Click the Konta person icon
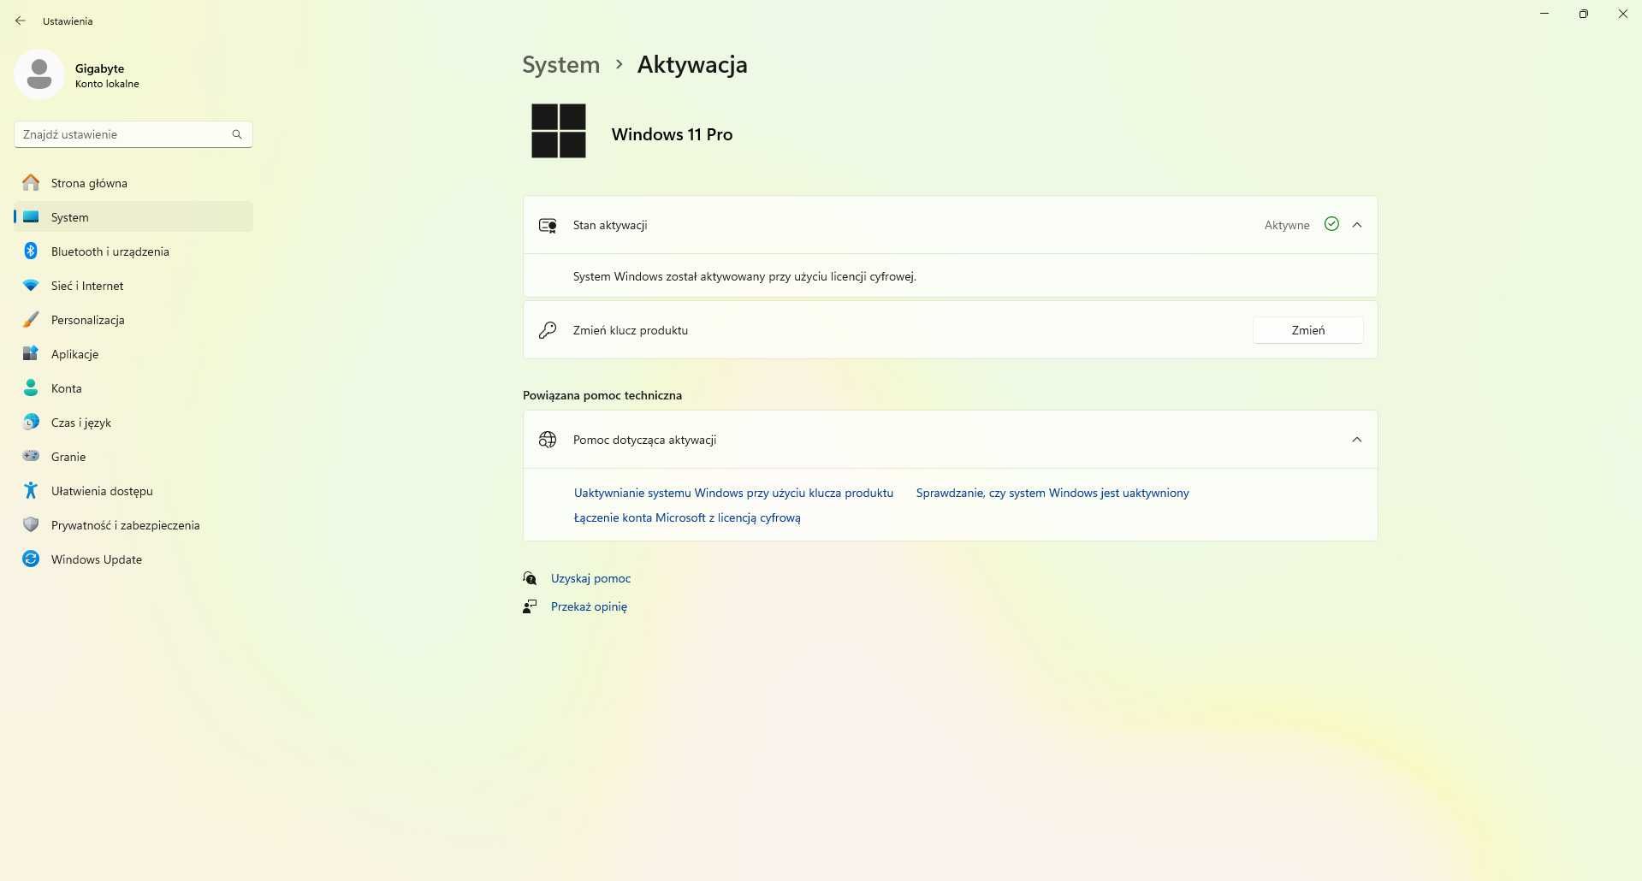This screenshot has width=1642, height=881. point(31,387)
